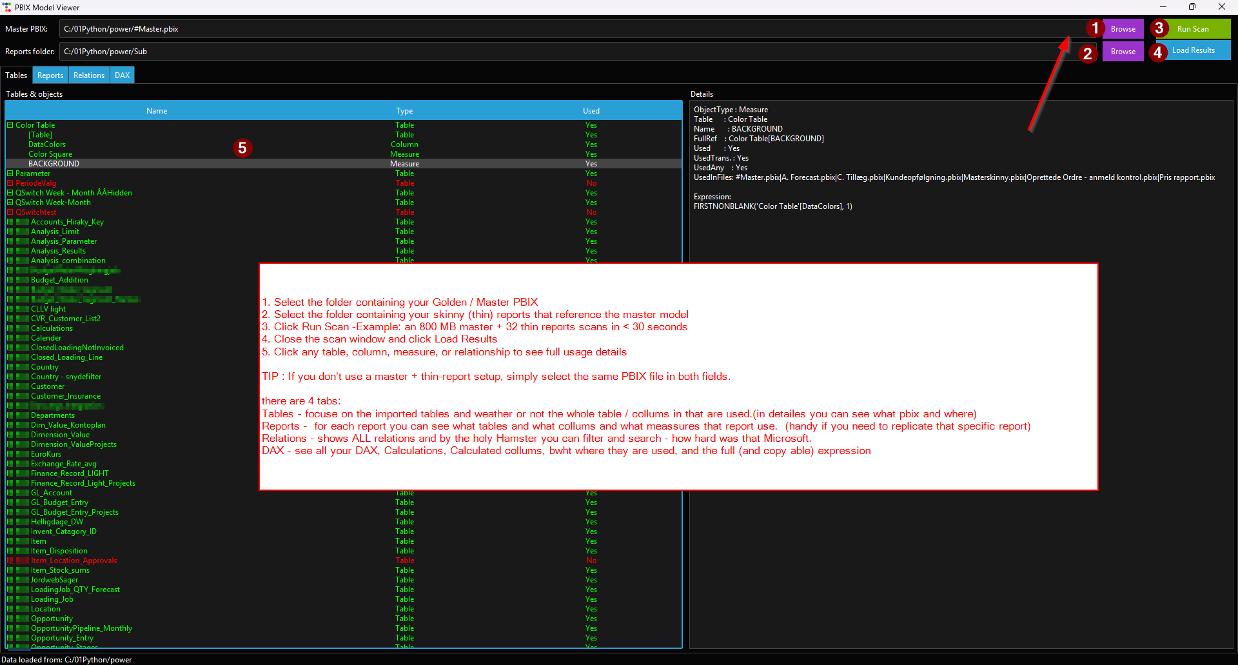
Task: Select the DataColors column row
Action: 344,144
